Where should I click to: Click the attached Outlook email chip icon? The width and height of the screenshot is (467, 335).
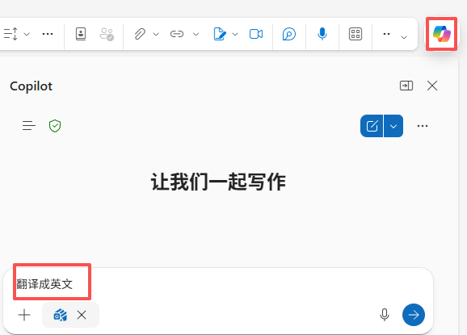coord(60,315)
